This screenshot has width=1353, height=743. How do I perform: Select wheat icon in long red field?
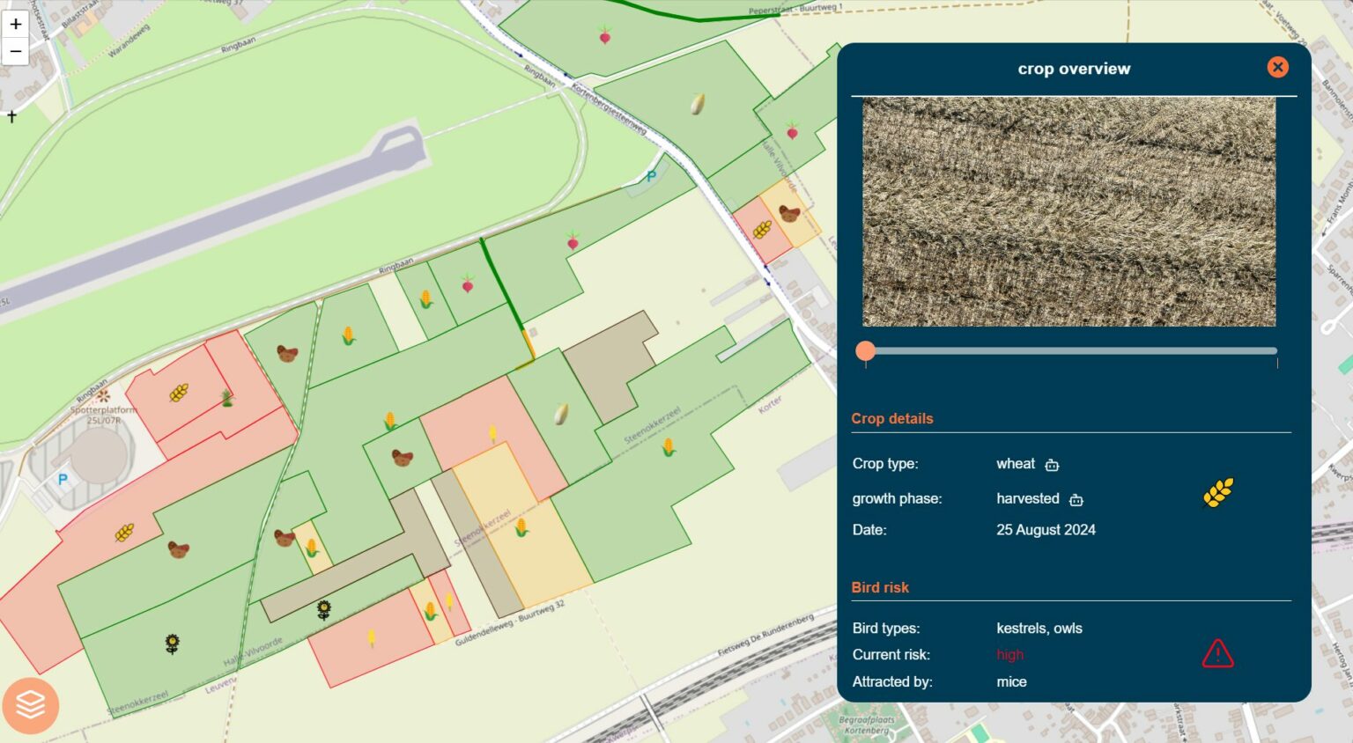click(x=124, y=533)
